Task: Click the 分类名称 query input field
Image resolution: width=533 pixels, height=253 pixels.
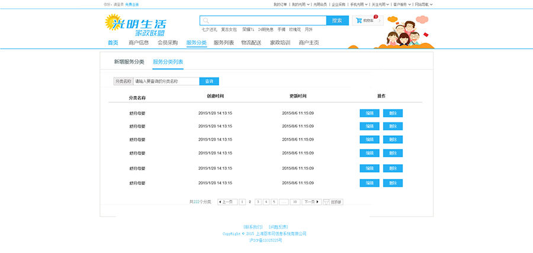Action: 165,81
